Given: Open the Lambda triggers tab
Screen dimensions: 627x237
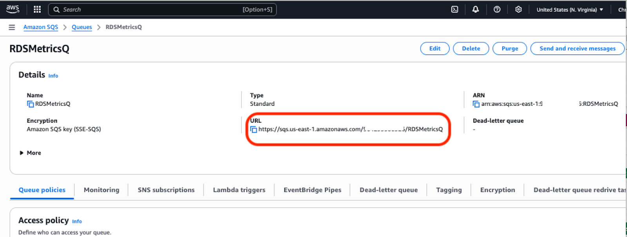Looking at the screenshot, I should point(239,190).
